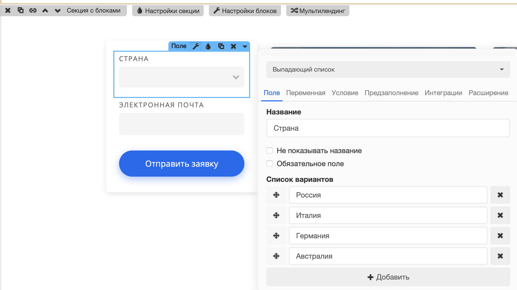Delete the section using the X icon
Screen dimensions: 517x290
(8, 10)
